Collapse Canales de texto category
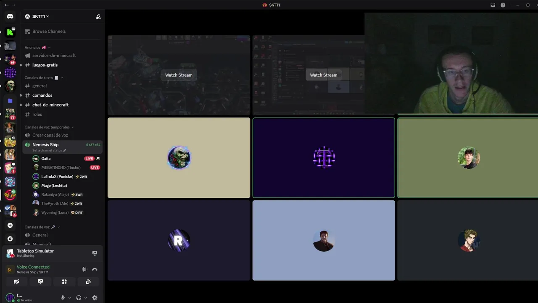The image size is (538, 303). (x=44, y=78)
